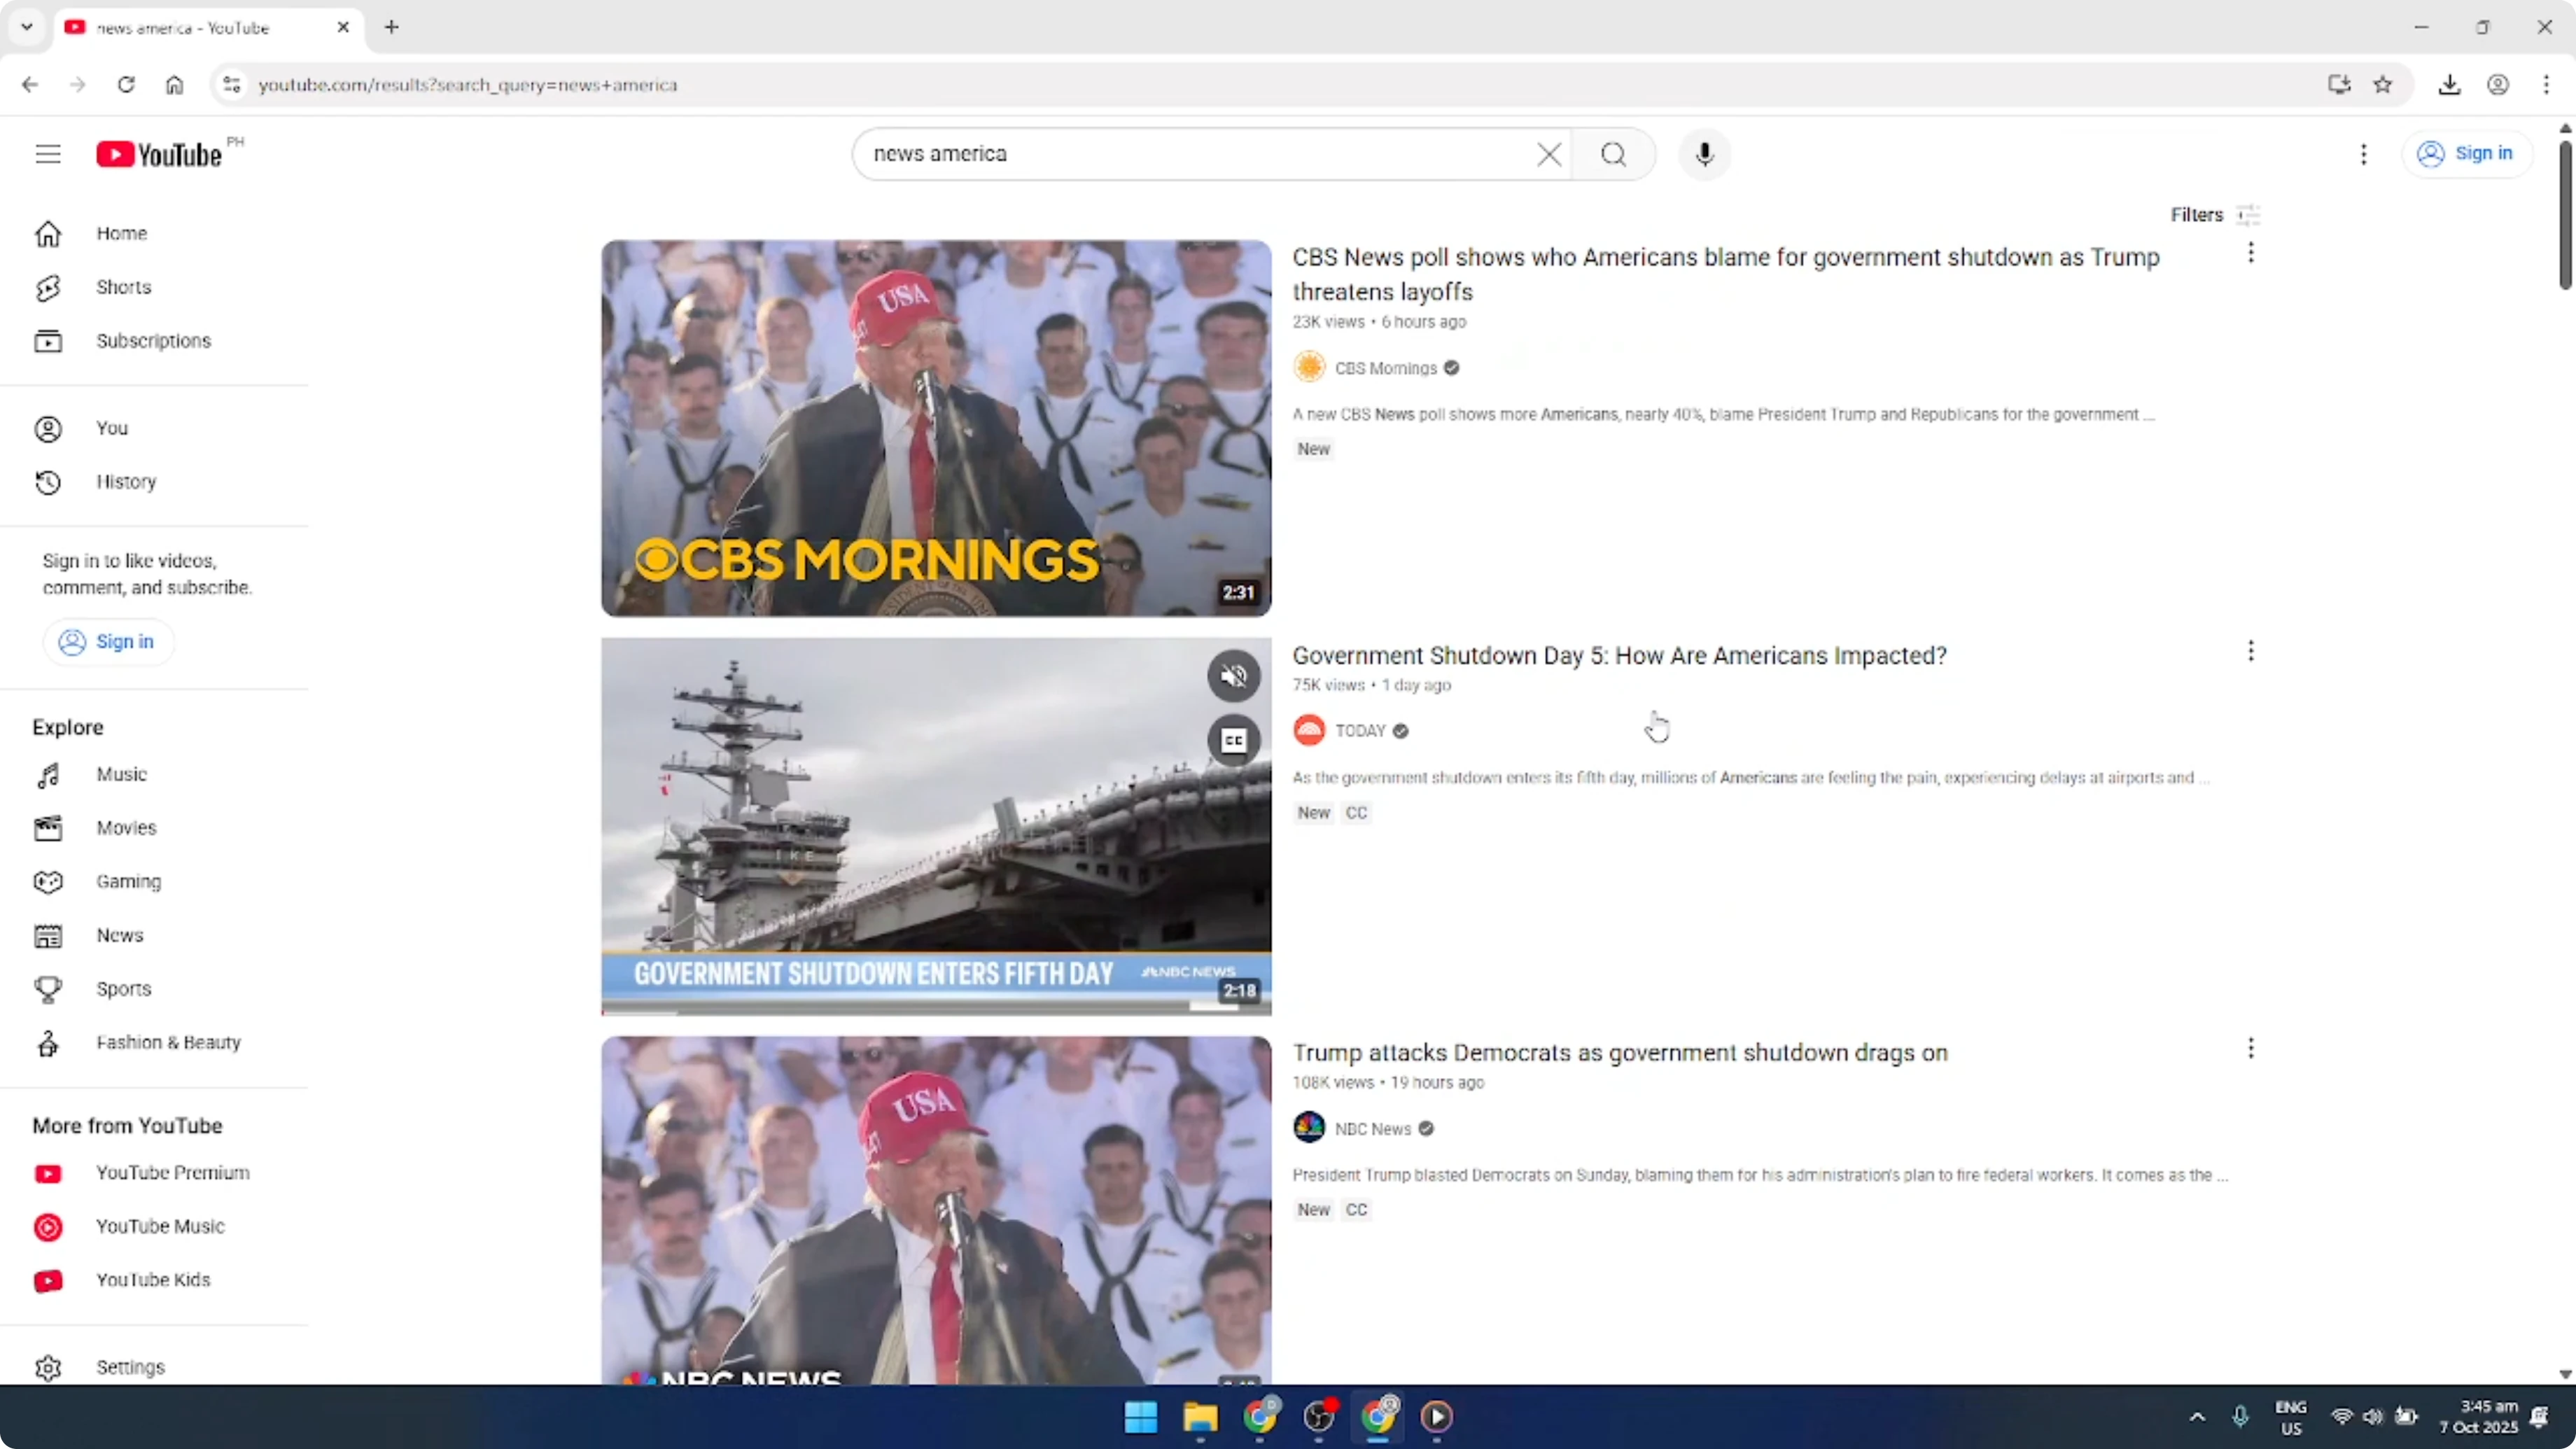The width and height of the screenshot is (2576, 1449).
Task: Open CBS News poll video title
Action: coord(1726,274)
